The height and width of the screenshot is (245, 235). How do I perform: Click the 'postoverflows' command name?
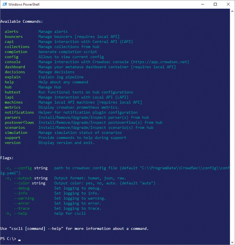[x=19, y=122]
